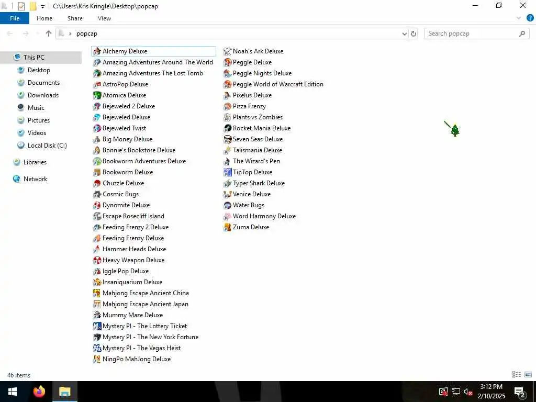The width and height of the screenshot is (536, 402).
Task: Select Typer Shark Deluxe file name
Action: [x=259, y=183]
